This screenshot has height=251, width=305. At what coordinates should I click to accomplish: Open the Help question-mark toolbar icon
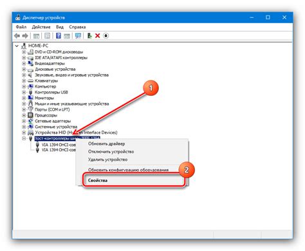59,35
